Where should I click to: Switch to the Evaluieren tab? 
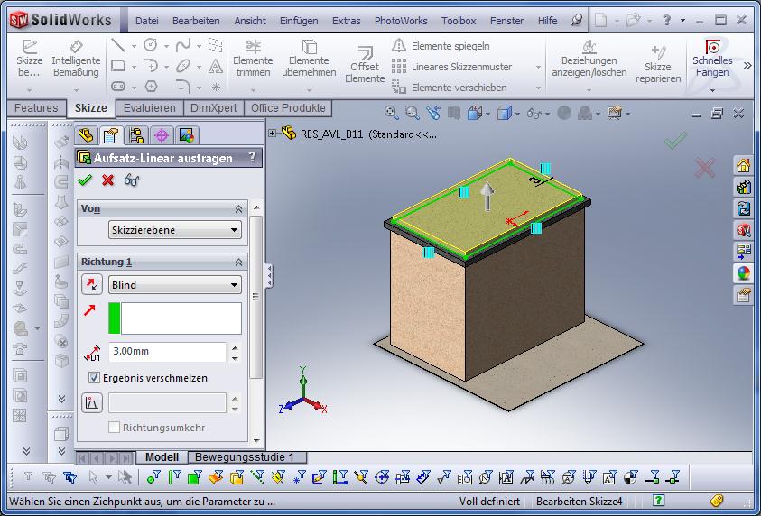[150, 108]
